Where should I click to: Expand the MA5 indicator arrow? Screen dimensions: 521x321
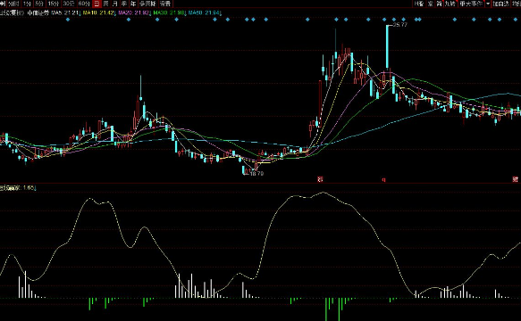click(x=80, y=13)
